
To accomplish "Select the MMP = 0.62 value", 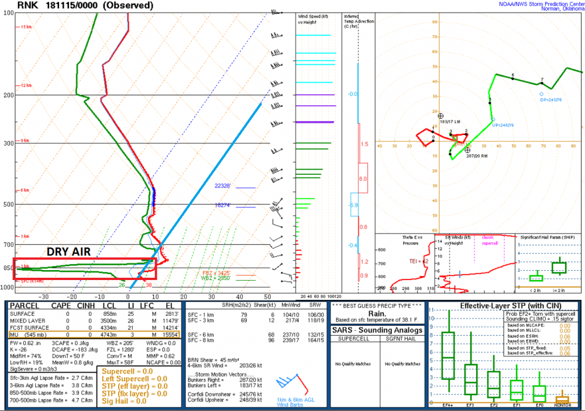I will point(160,356).
